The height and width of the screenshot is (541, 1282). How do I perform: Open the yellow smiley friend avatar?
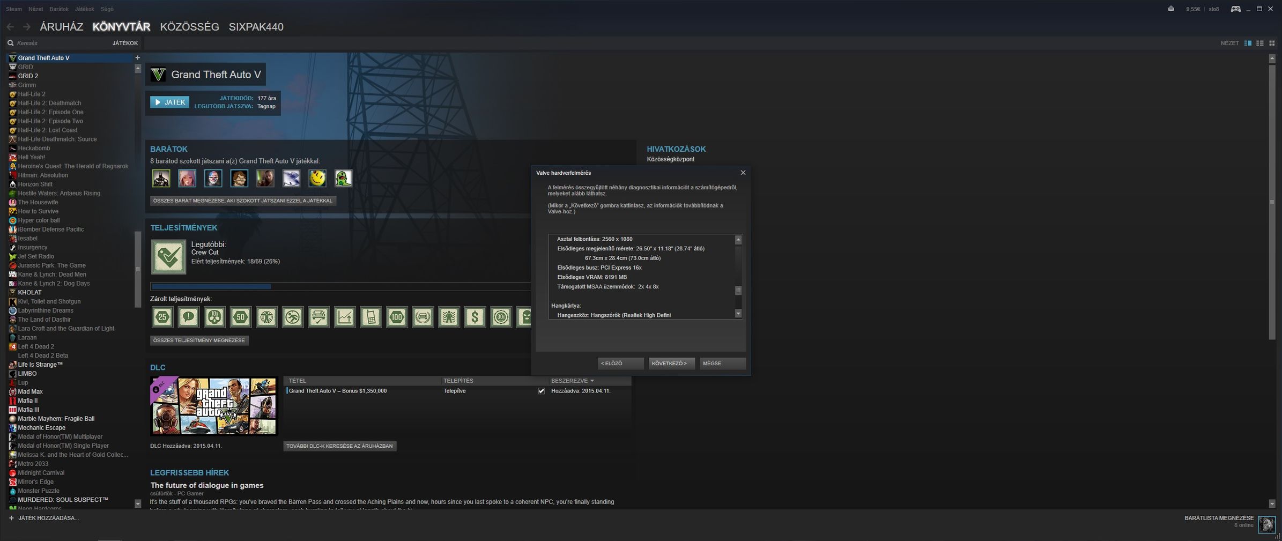point(317,178)
